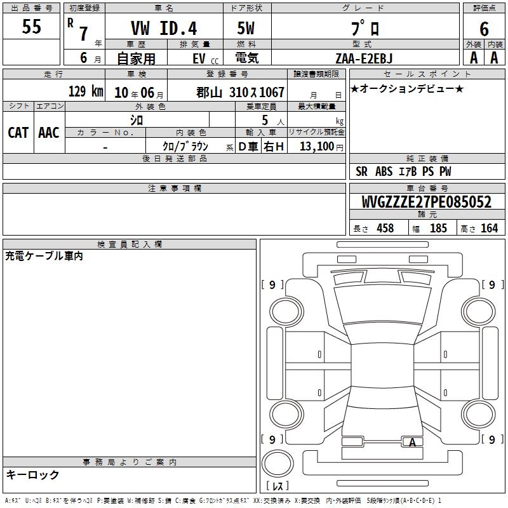Click the 充電ケーブル車内 inspector note
The width and height of the screenshot is (508, 508).
44,256
